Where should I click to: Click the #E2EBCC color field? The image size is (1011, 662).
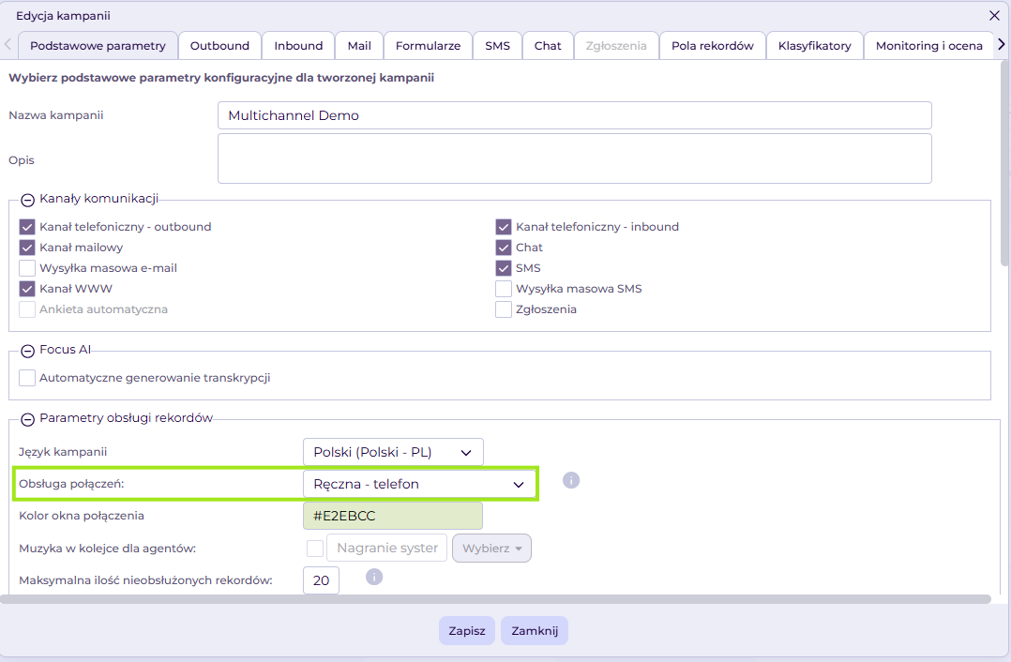pyautogui.click(x=393, y=516)
